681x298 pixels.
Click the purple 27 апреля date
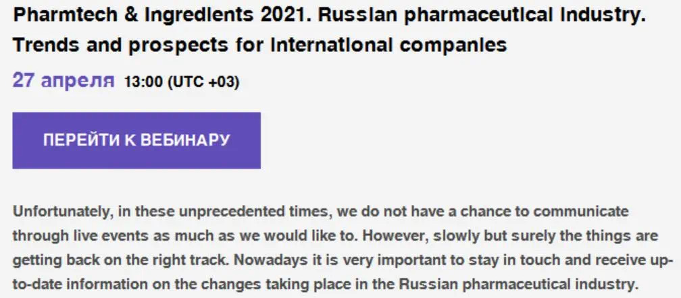click(64, 80)
